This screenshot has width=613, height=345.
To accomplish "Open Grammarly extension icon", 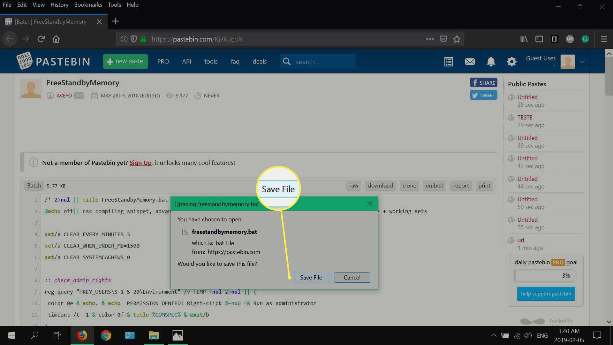I will (585, 39).
